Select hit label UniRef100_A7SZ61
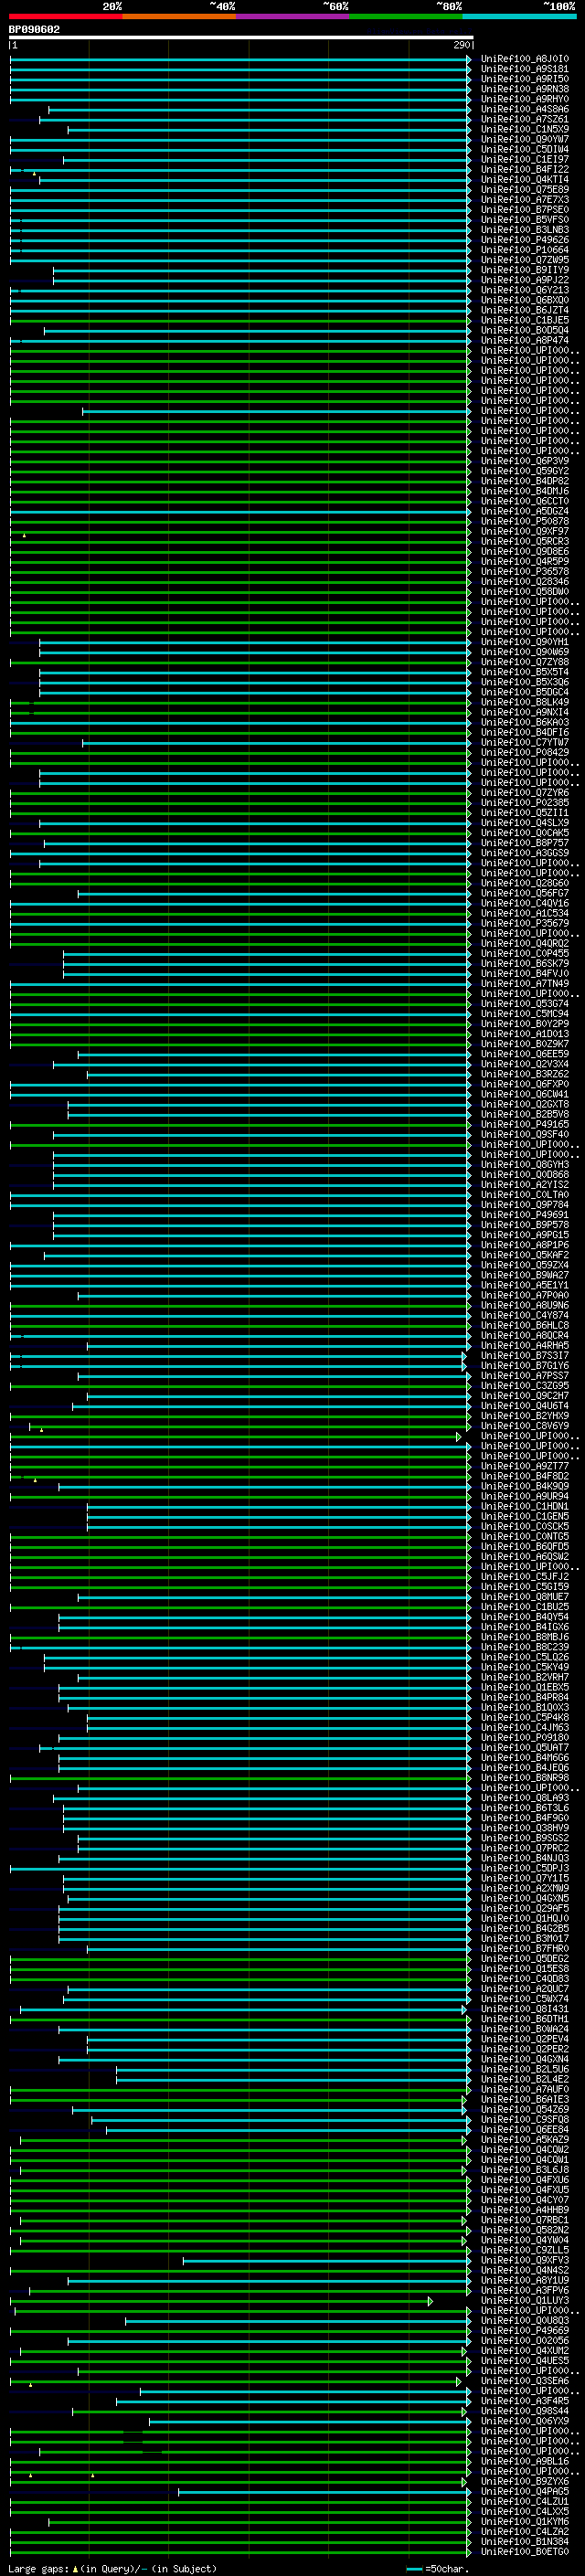The width and height of the screenshot is (585, 2576). click(525, 119)
